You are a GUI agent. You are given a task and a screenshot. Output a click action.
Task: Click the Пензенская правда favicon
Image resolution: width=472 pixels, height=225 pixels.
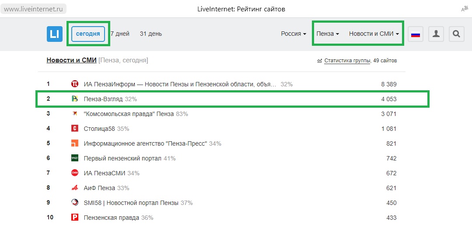pos(75,217)
